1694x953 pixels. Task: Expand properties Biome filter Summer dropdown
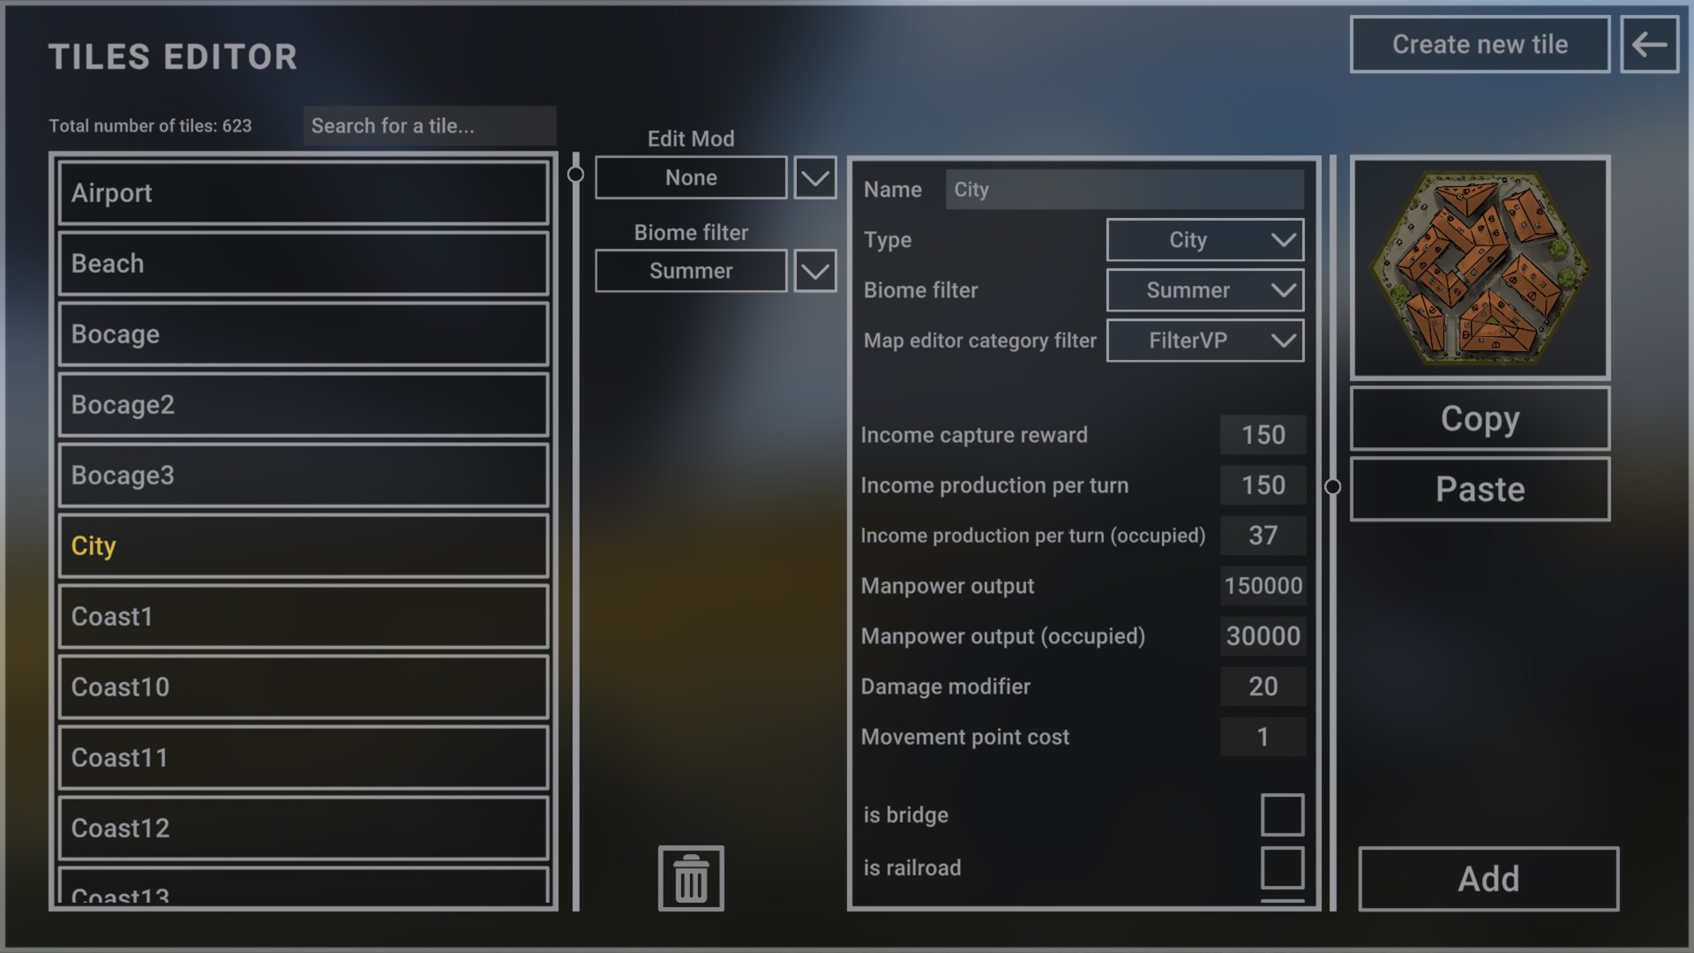[1204, 290]
